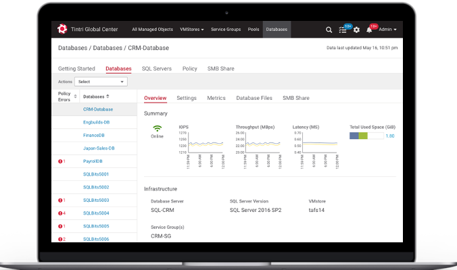The height and width of the screenshot is (270, 457).
Task: Open the settings gear icon
Action: point(356,30)
